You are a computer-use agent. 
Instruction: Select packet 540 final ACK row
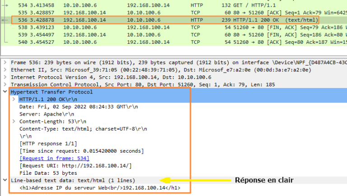point(173,42)
